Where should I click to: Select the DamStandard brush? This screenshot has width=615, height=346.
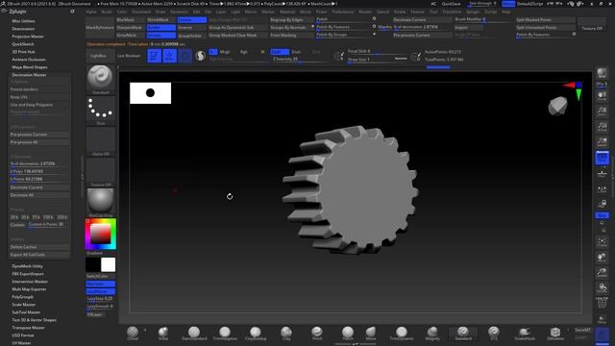coord(194,334)
